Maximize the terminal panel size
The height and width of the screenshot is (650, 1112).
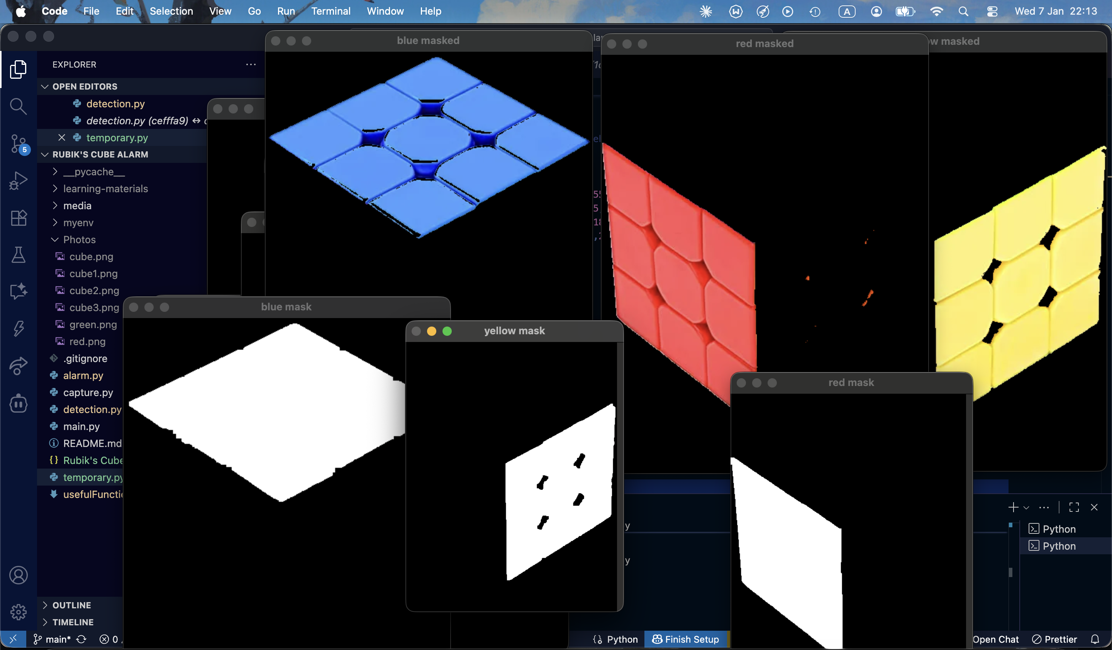pos(1074,507)
